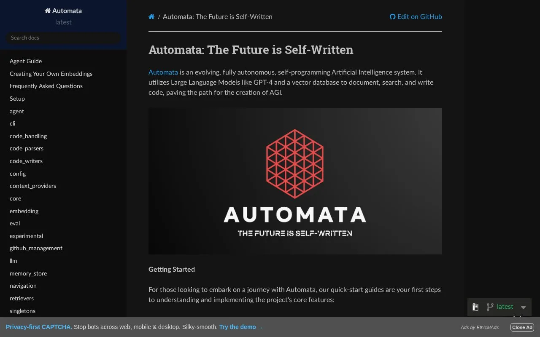Screen dimensions: 540x337
Task: Open Automata home title in sidebar
Action: coord(63,11)
